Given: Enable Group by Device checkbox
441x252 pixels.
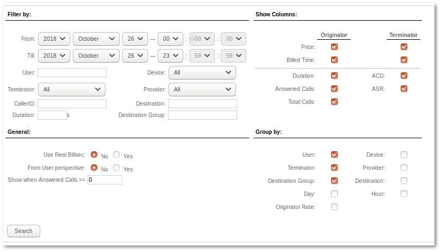Looking at the screenshot, I should tap(404, 155).
